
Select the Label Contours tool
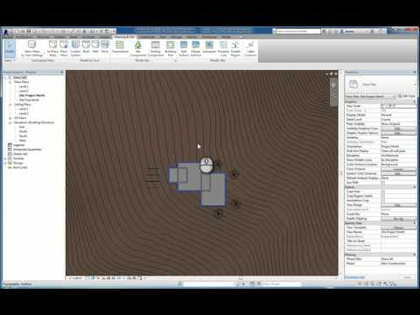(x=250, y=48)
